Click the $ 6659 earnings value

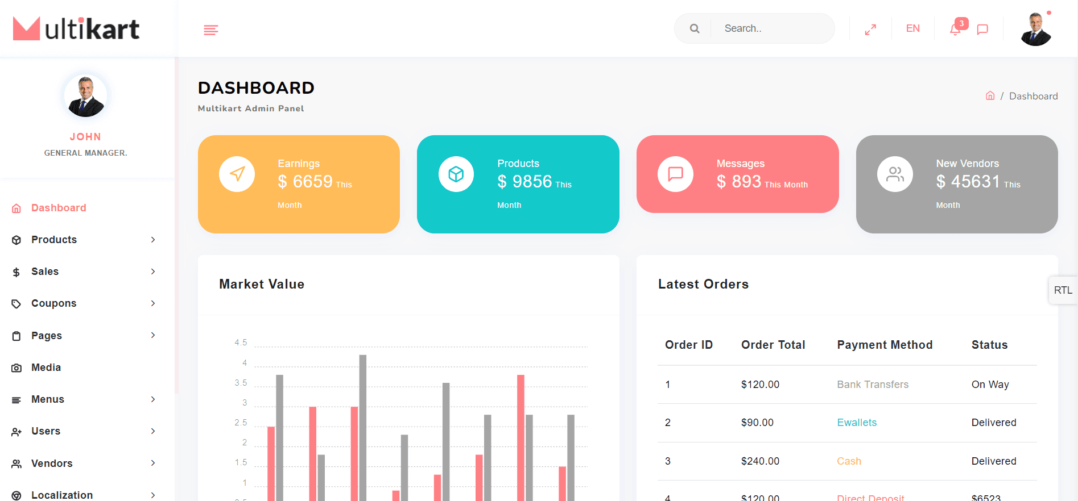point(305,182)
